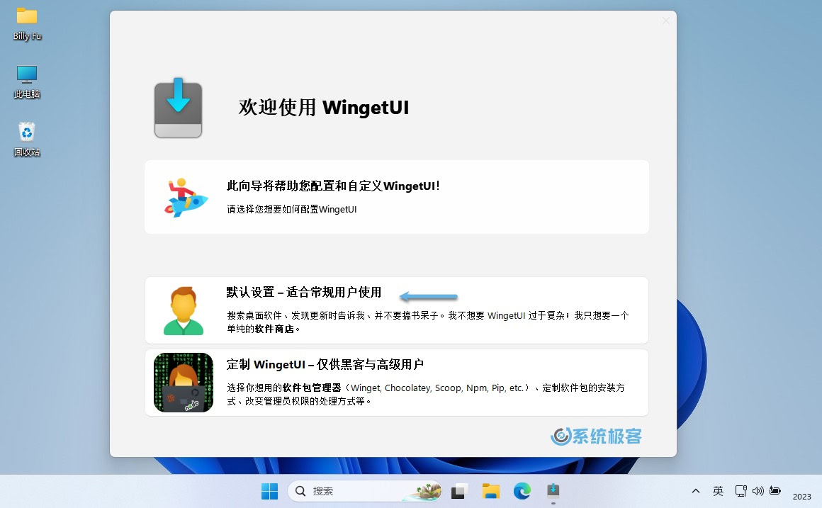The image size is (822, 508).
Task: Switch input language via the 英 indicator
Action: click(x=718, y=490)
